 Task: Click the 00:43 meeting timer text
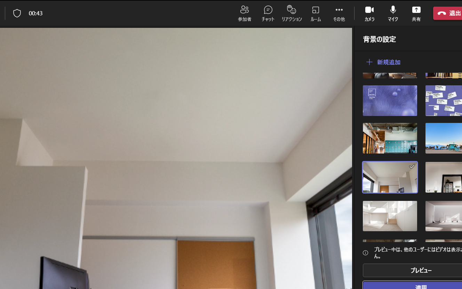[35, 13]
